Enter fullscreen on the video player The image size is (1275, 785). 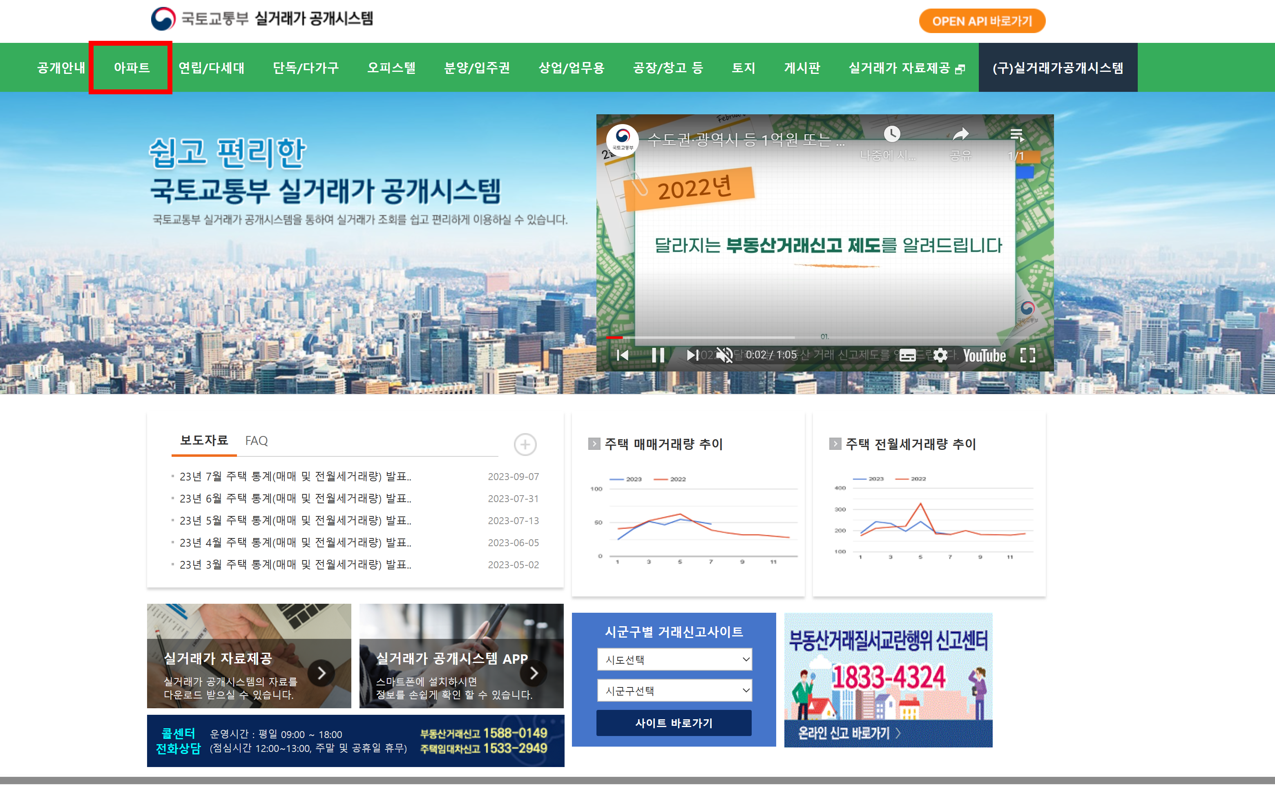(1027, 355)
